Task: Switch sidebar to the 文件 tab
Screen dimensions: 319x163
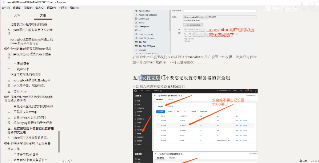Action: [17, 15]
